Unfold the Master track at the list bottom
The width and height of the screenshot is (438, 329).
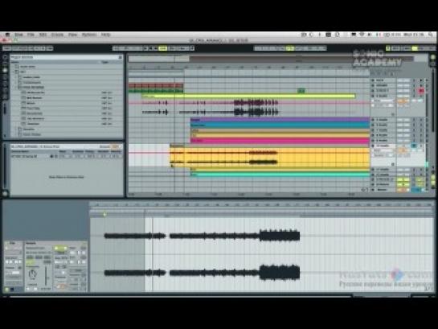(x=372, y=190)
